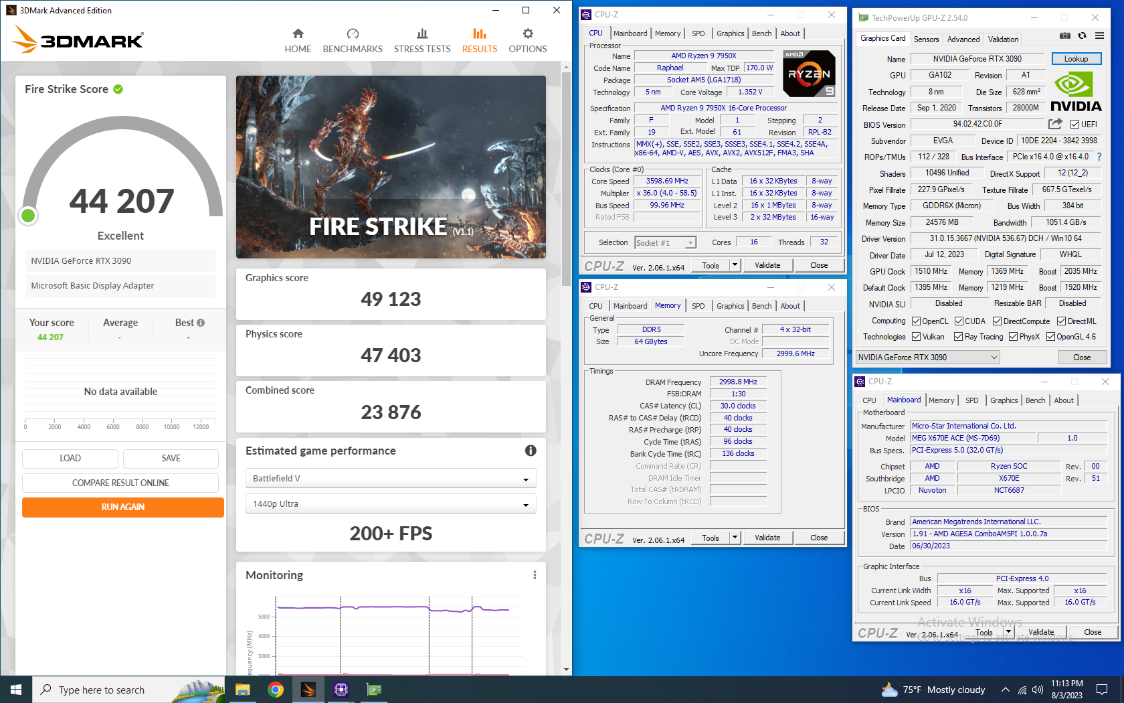This screenshot has height=703, width=1124.
Task: Open the BENCHMARKS section in 3DMark
Action: tap(353, 41)
